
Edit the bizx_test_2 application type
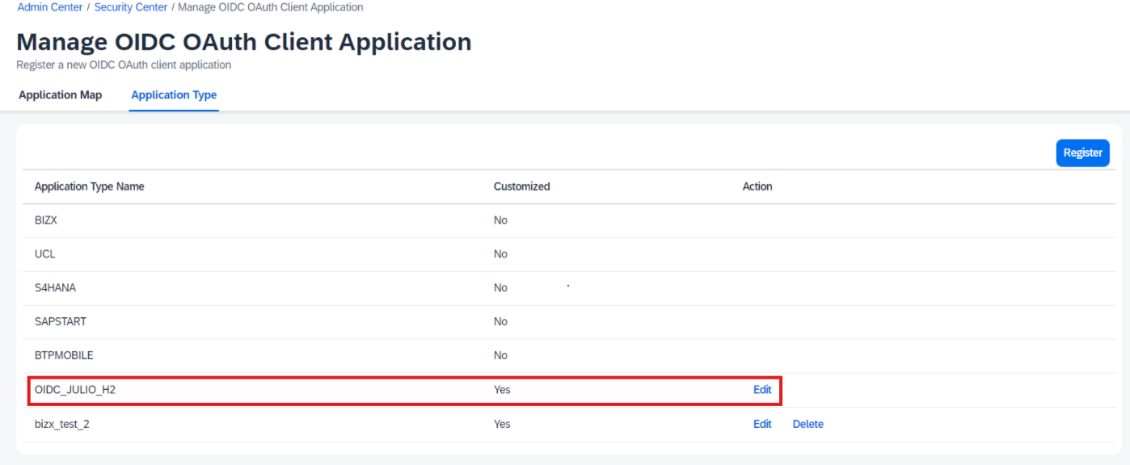(x=762, y=424)
